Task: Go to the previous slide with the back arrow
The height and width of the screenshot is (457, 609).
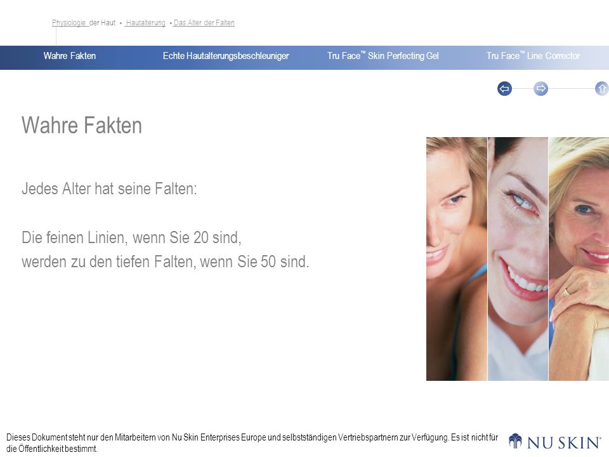Action: 504,89
